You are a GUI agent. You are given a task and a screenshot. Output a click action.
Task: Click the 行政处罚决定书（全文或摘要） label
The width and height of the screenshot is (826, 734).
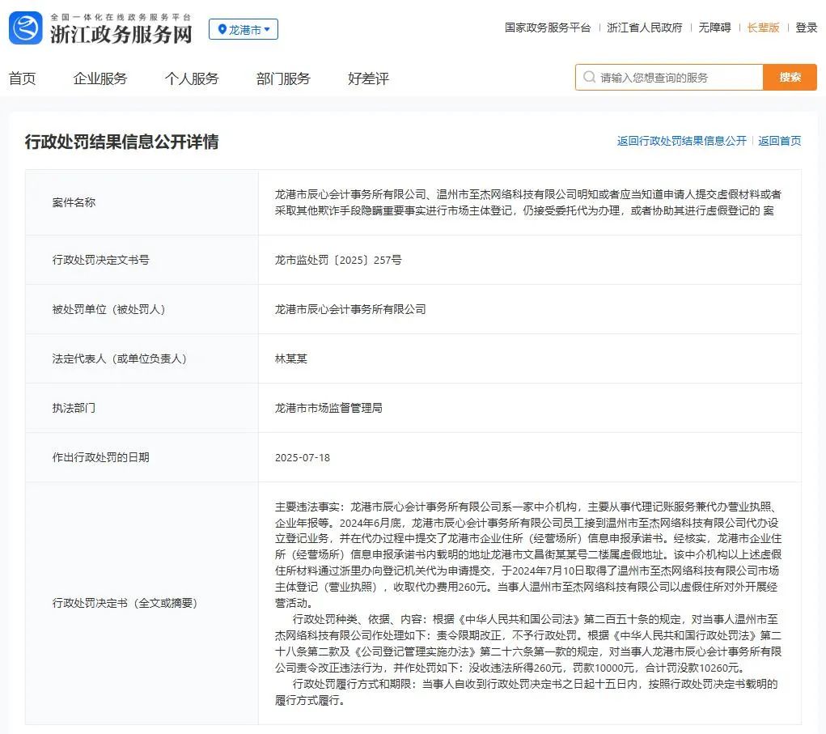click(x=125, y=603)
